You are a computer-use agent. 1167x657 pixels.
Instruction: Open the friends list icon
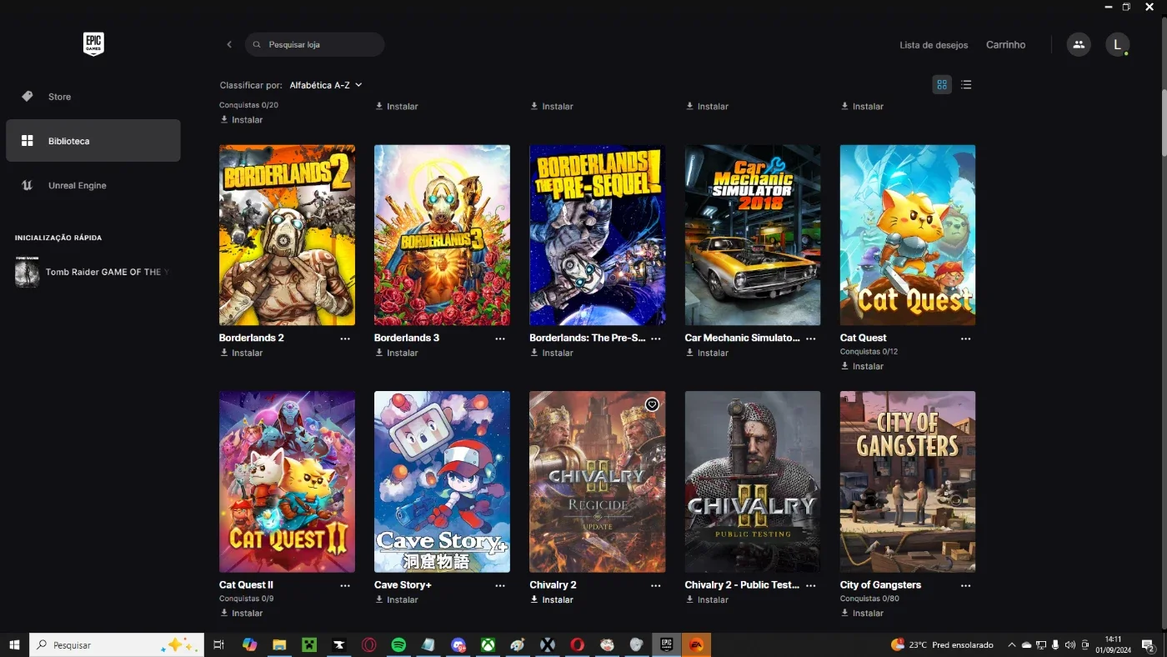pos(1079,44)
